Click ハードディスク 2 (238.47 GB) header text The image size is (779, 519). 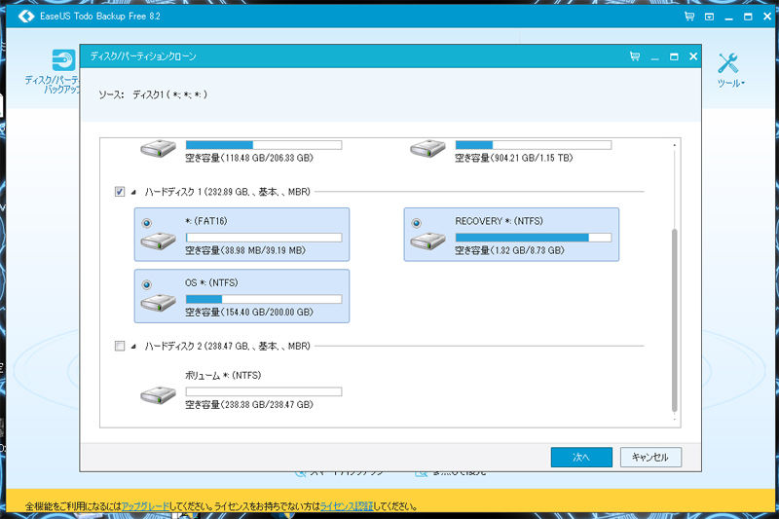227,347
